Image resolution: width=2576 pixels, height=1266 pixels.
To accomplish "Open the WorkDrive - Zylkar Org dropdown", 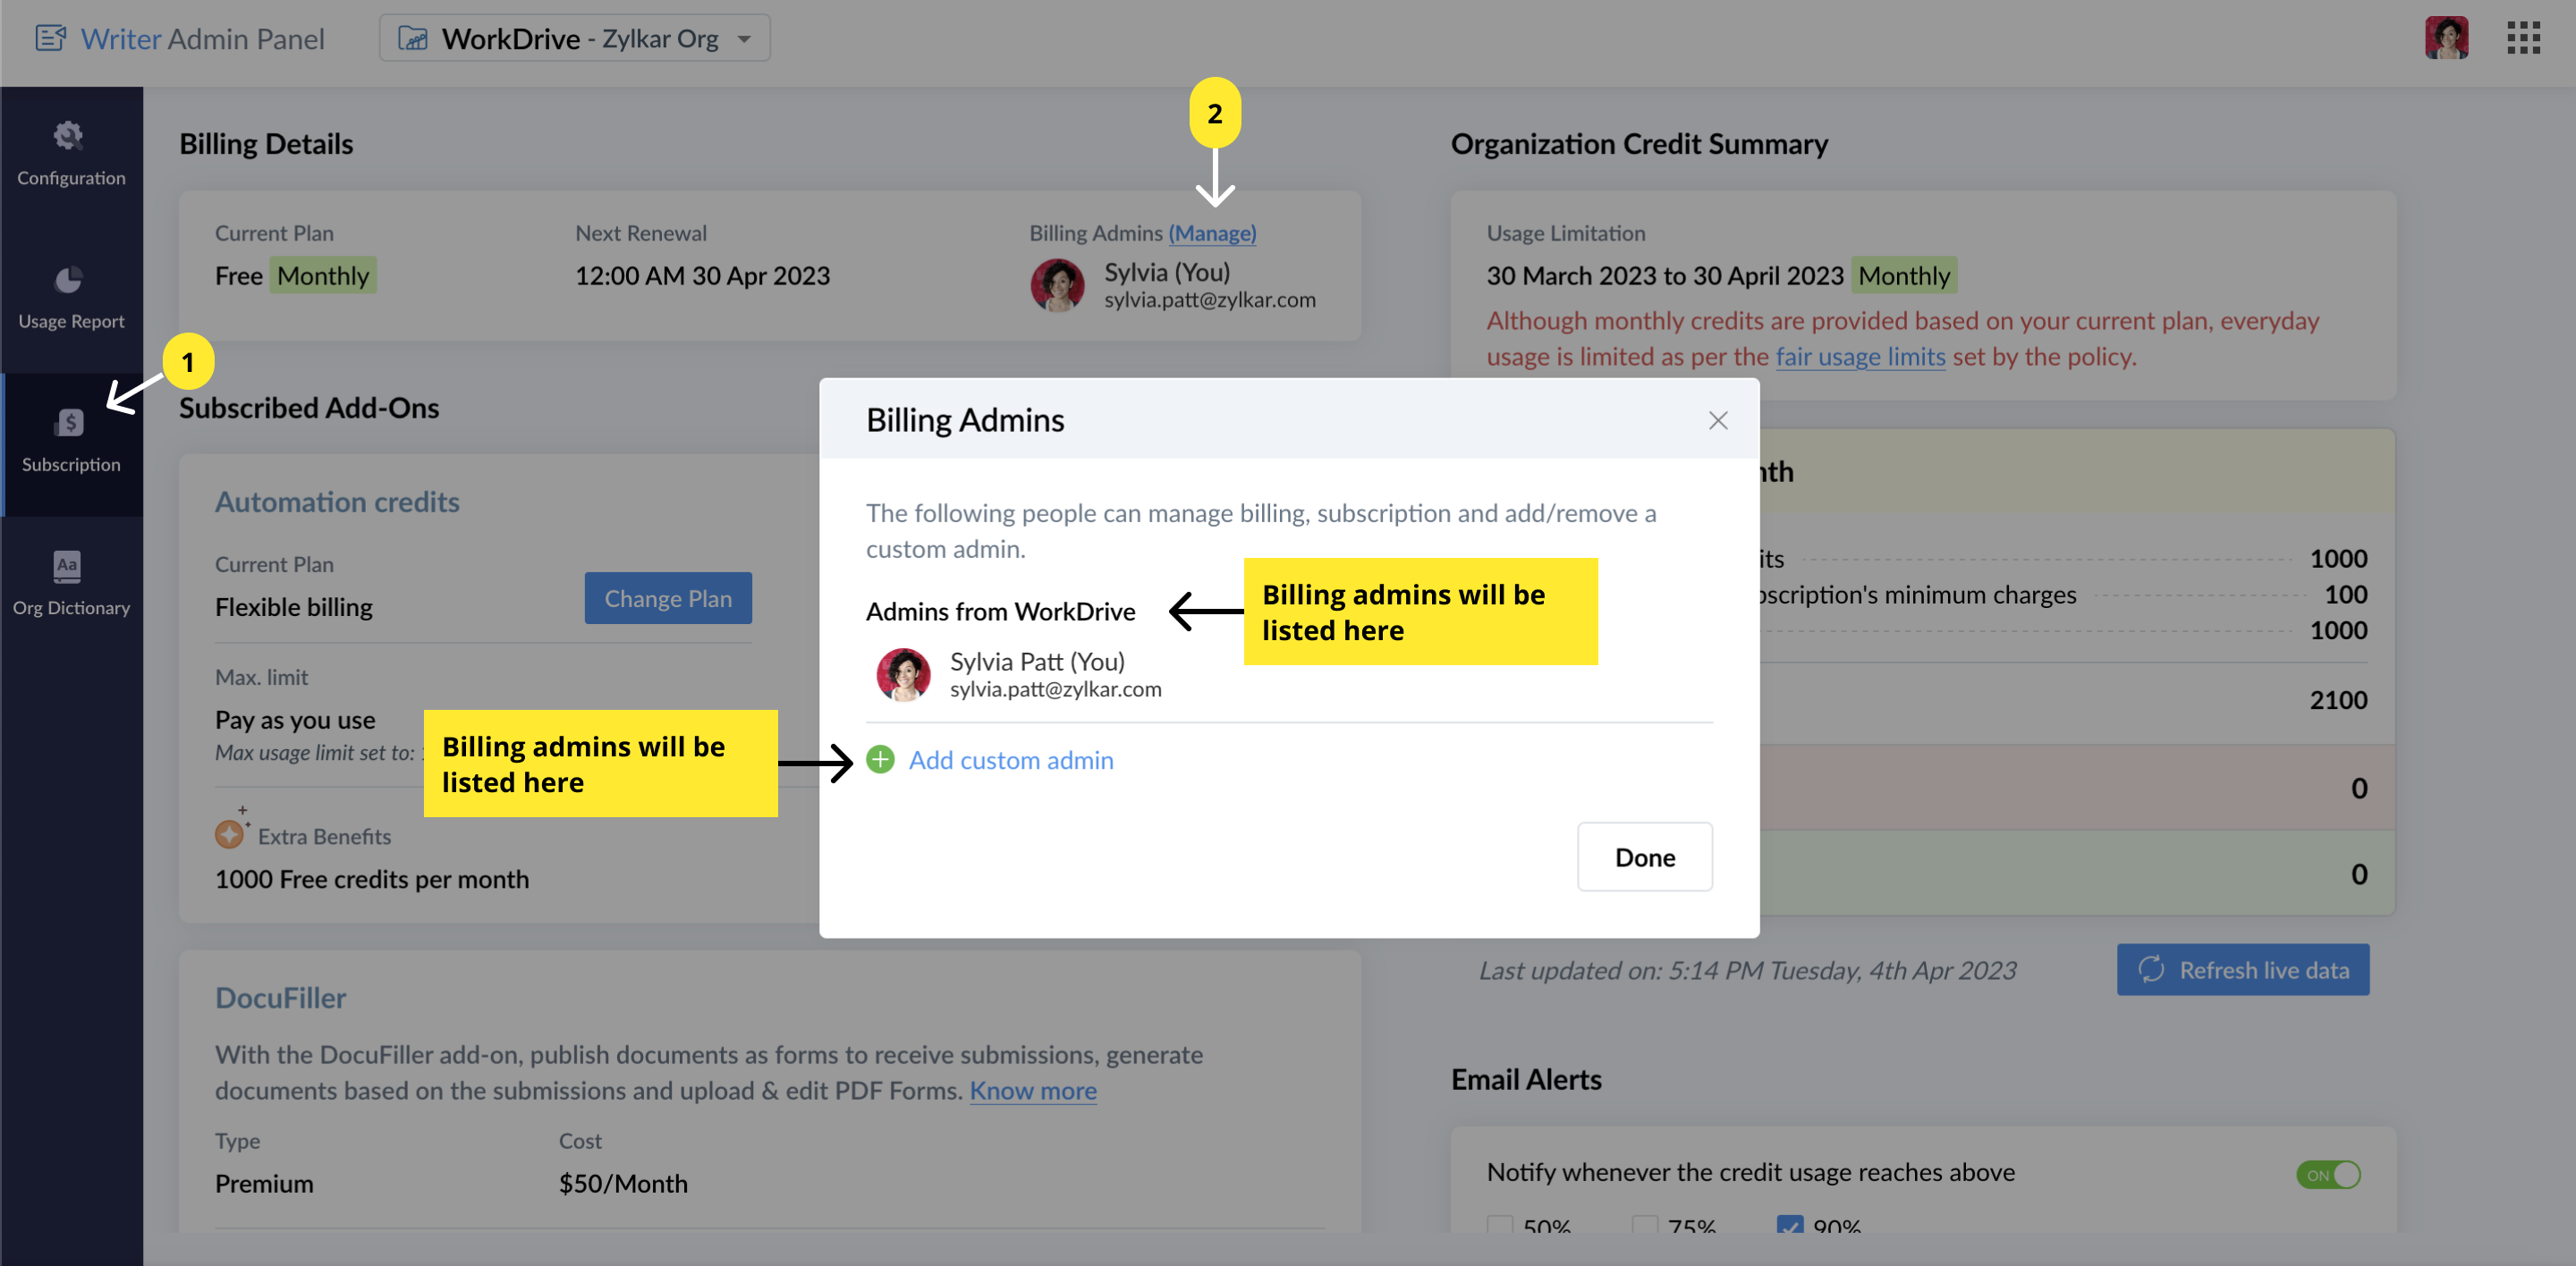I will (574, 38).
